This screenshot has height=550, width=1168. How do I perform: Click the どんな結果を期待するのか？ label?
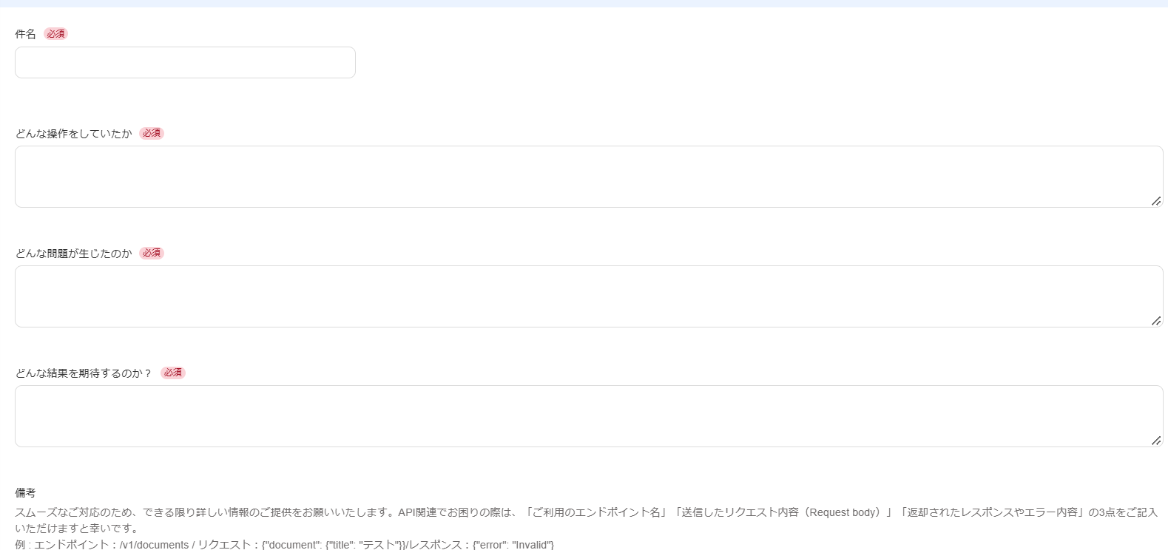point(84,373)
